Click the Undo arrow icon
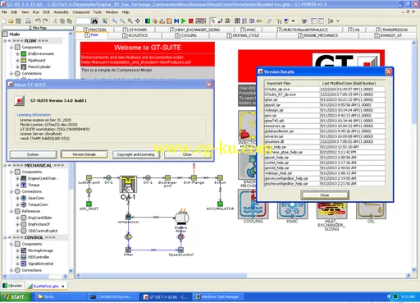This screenshot has width=420, height=303. pos(38,21)
